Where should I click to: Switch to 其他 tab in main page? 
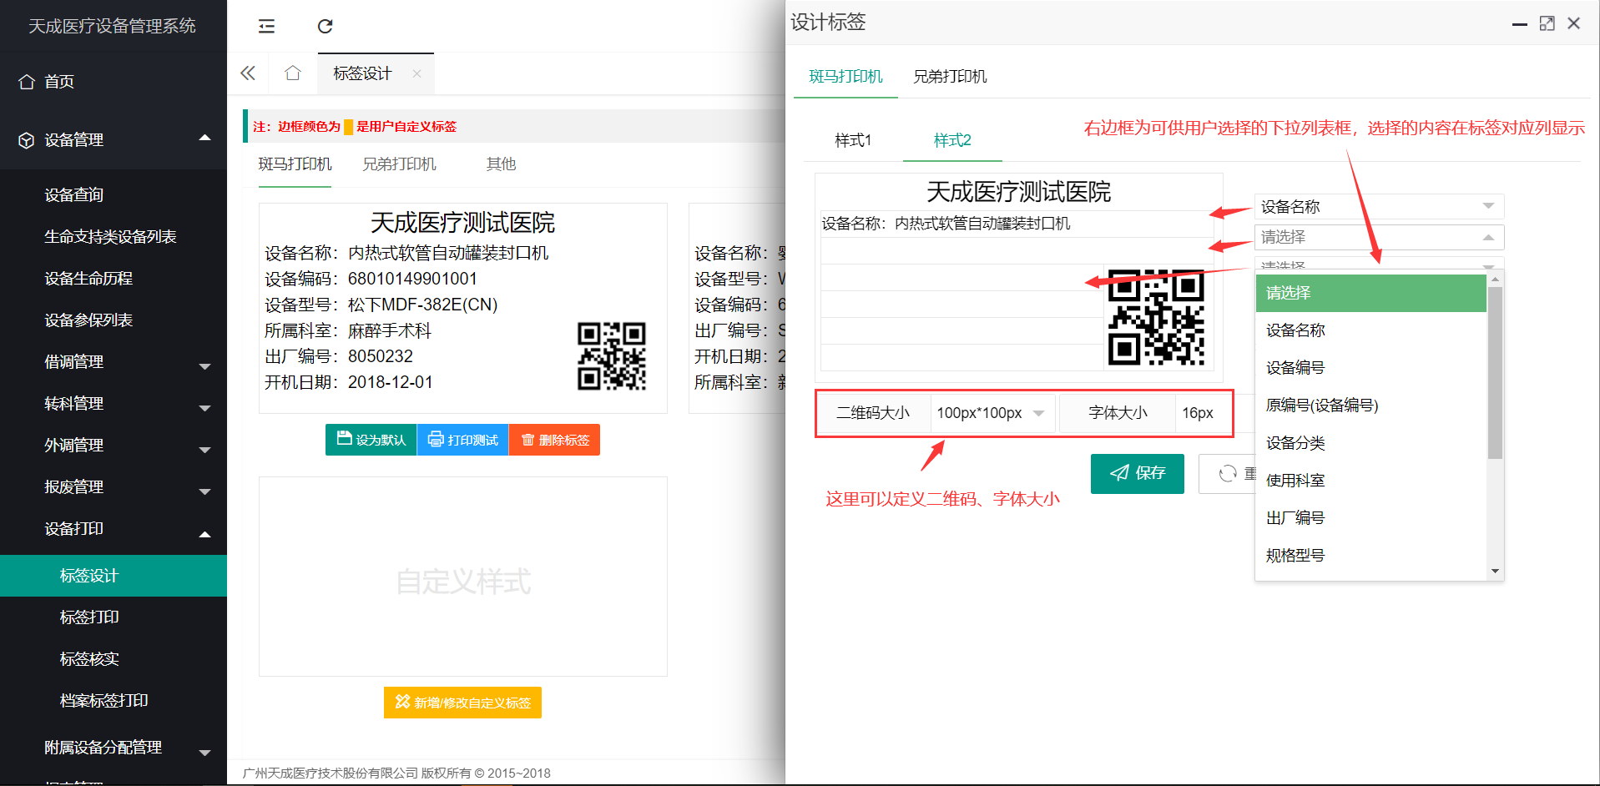click(x=501, y=164)
